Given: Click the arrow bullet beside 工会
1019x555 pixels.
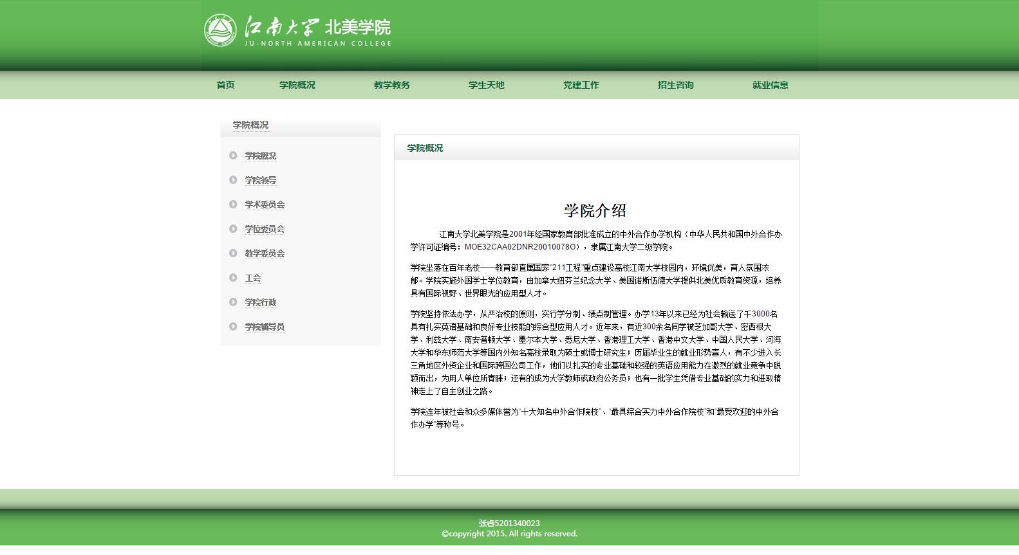Looking at the screenshot, I should pyautogui.click(x=233, y=278).
